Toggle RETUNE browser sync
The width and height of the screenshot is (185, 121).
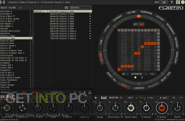(35, 92)
